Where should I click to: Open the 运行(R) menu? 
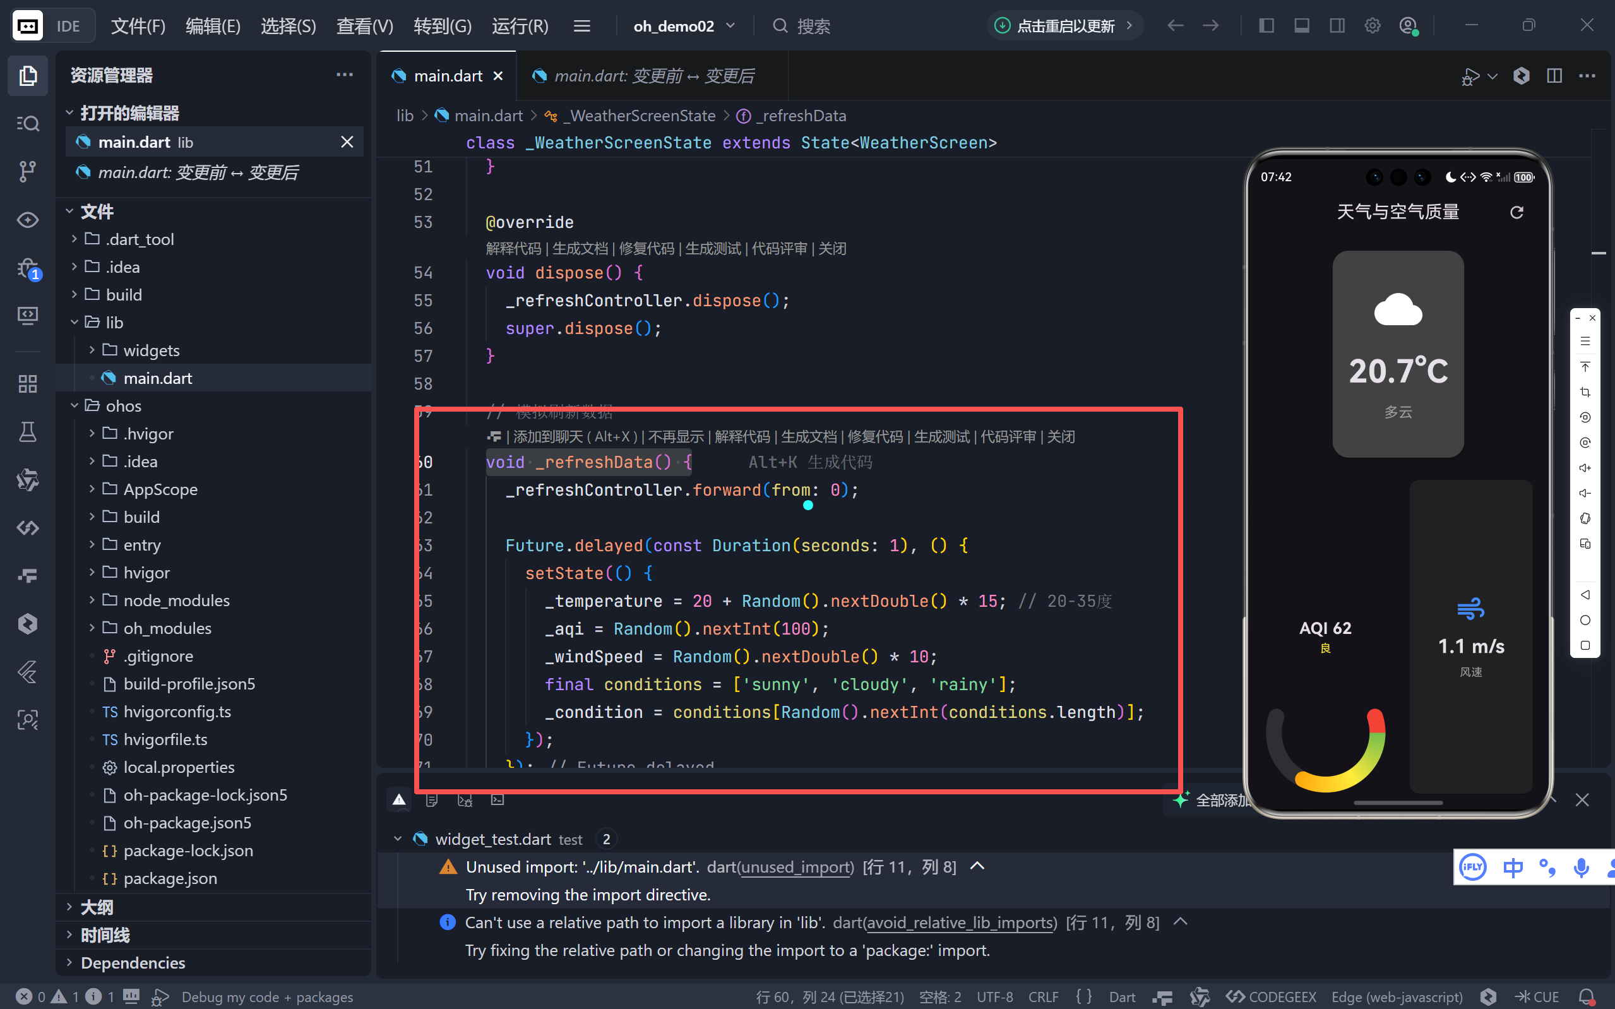pyautogui.click(x=520, y=26)
